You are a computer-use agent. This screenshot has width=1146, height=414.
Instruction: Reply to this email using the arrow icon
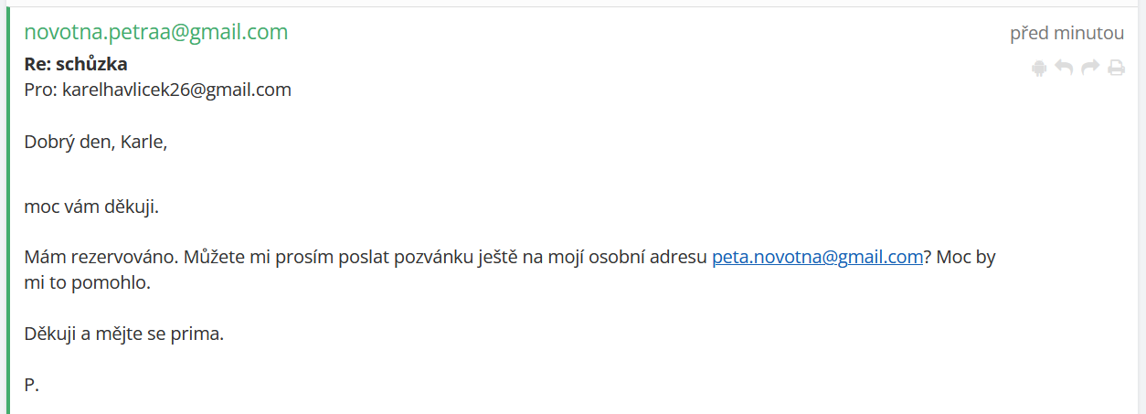[x=1064, y=68]
